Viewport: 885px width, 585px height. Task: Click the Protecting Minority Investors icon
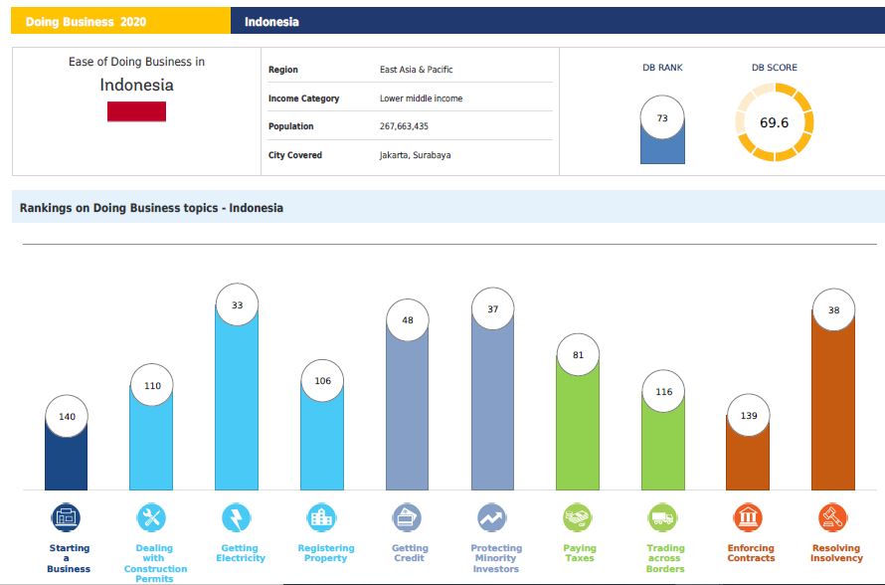click(x=493, y=517)
